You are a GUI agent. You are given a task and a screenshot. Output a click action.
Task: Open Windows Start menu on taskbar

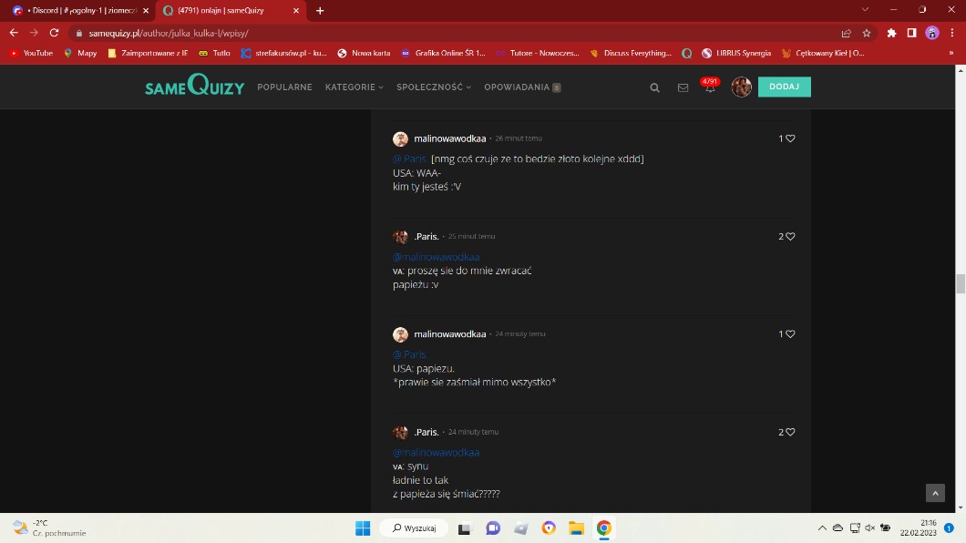(x=362, y=528)
